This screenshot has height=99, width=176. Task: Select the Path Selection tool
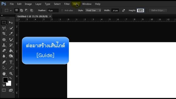coord(4,68)
